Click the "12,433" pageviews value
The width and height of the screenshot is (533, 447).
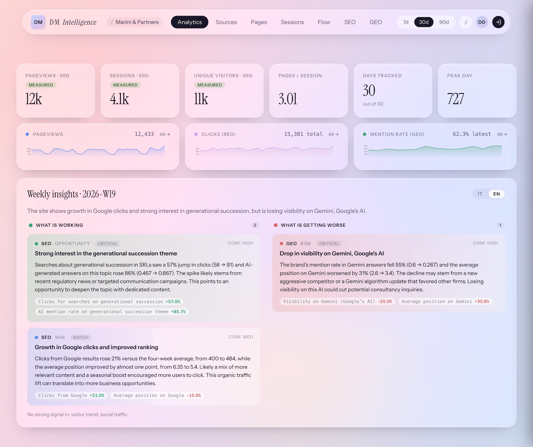[x=144, y=134]
